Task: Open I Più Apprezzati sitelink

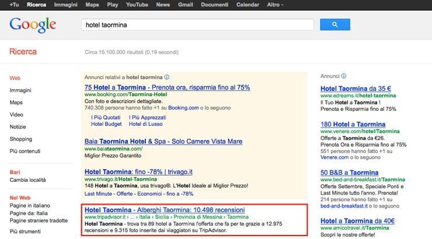Action: [x=147, y=117]
